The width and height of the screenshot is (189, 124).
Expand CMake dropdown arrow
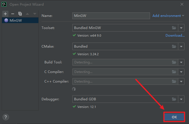(181, 46)
